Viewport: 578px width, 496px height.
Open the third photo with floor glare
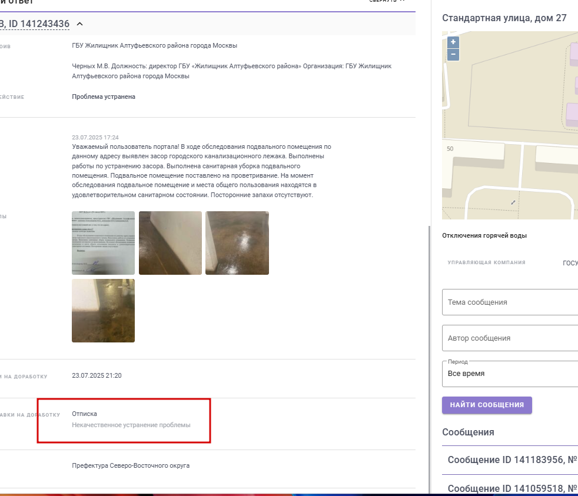click(x=237, y=243)
